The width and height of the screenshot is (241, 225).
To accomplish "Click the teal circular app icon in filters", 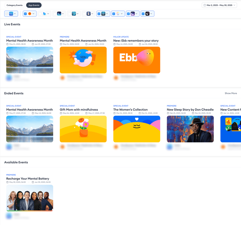I will point(74,14).
